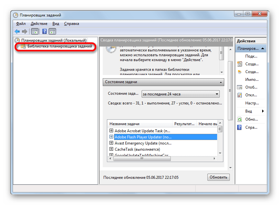This screenshot has height=205, width=280.
Task: Expand Avast Emergency Update plus box
Action: [x=111, y=143]
